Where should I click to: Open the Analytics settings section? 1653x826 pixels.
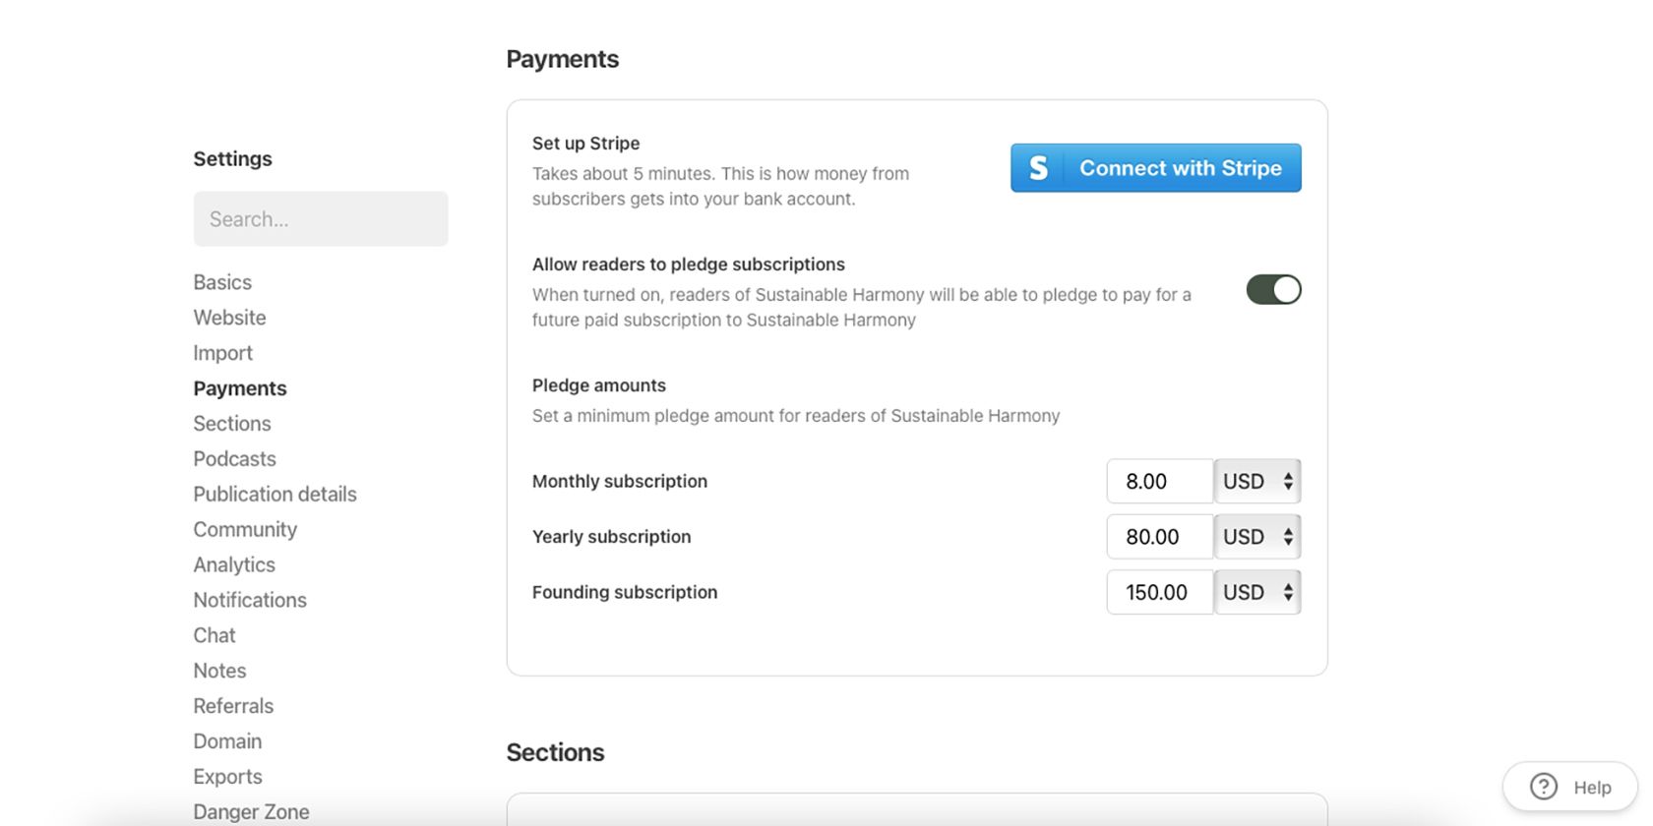(x=233, y=564)
